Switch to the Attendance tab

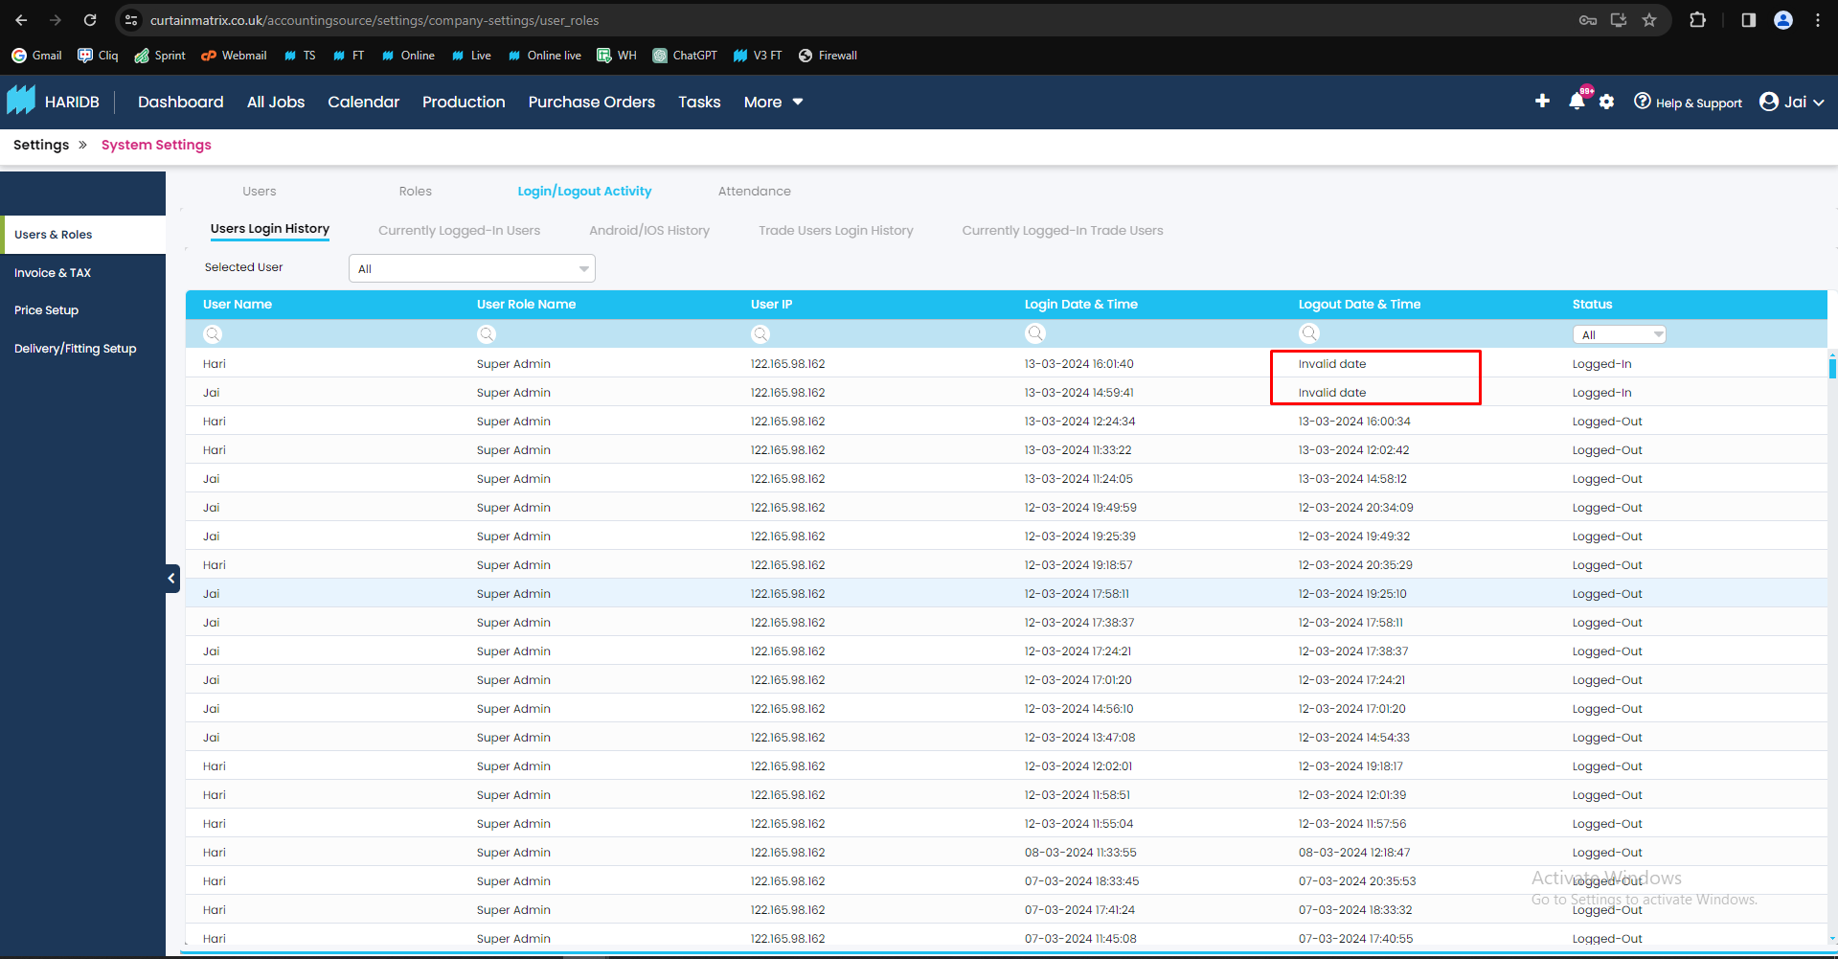[x=754, y=192]
